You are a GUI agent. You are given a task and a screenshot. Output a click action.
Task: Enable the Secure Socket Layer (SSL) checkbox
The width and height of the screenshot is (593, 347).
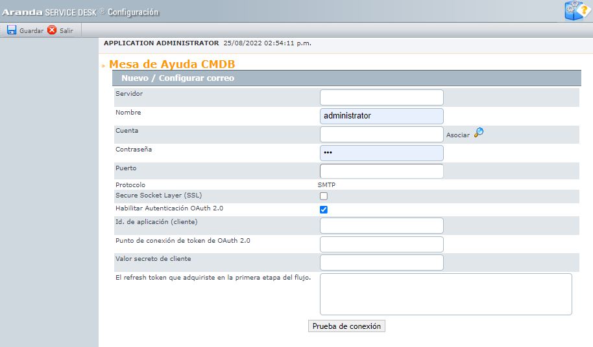(324, 196)
